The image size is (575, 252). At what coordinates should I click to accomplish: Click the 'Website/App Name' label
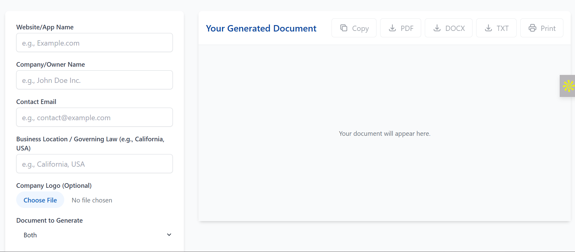[x=45, y=27]
